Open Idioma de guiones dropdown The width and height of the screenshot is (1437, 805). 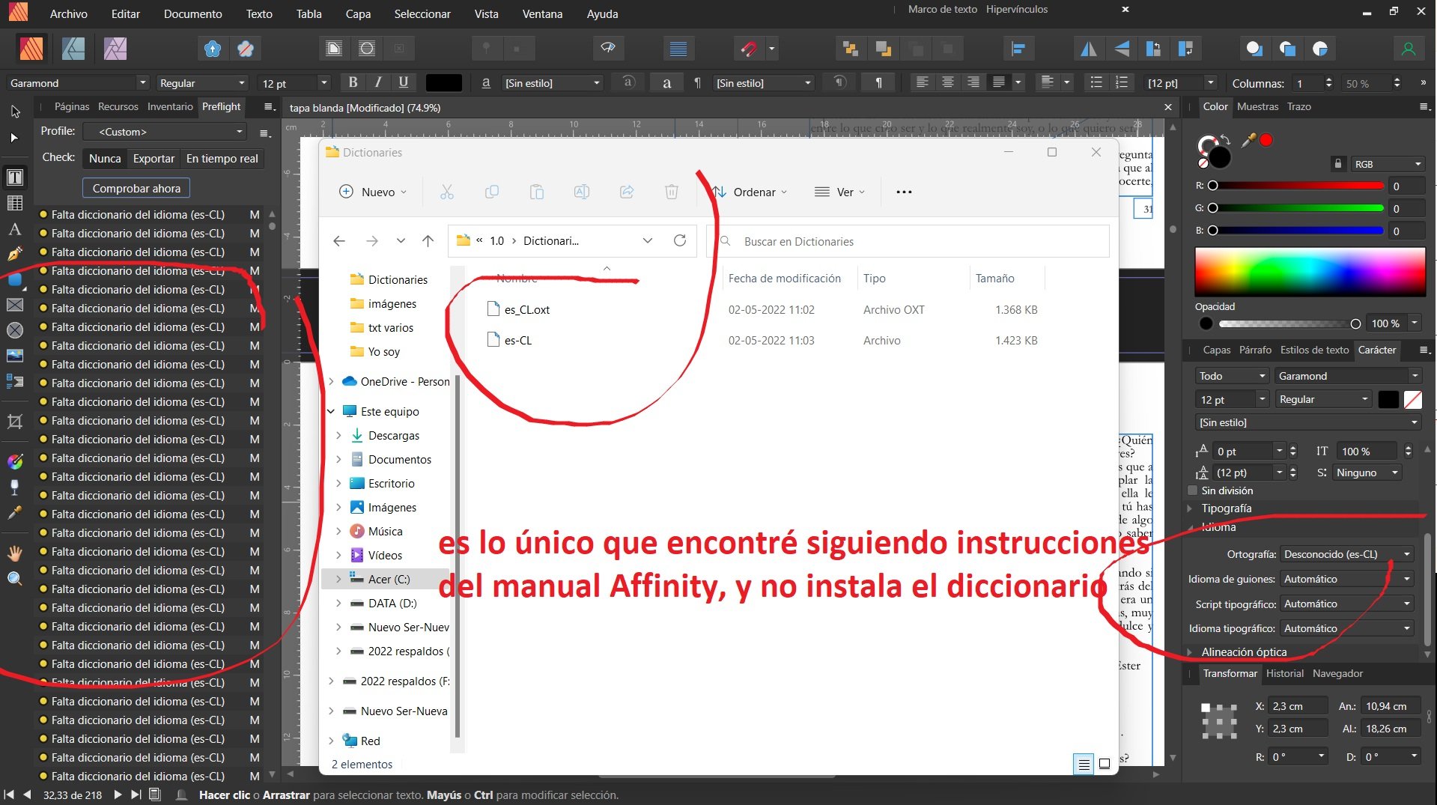1346,579
